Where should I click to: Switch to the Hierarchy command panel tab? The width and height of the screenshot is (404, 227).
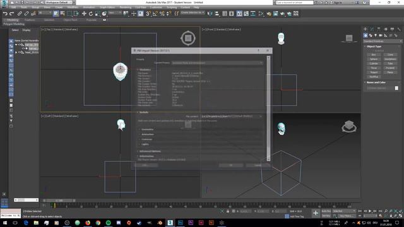coord(379,29)
